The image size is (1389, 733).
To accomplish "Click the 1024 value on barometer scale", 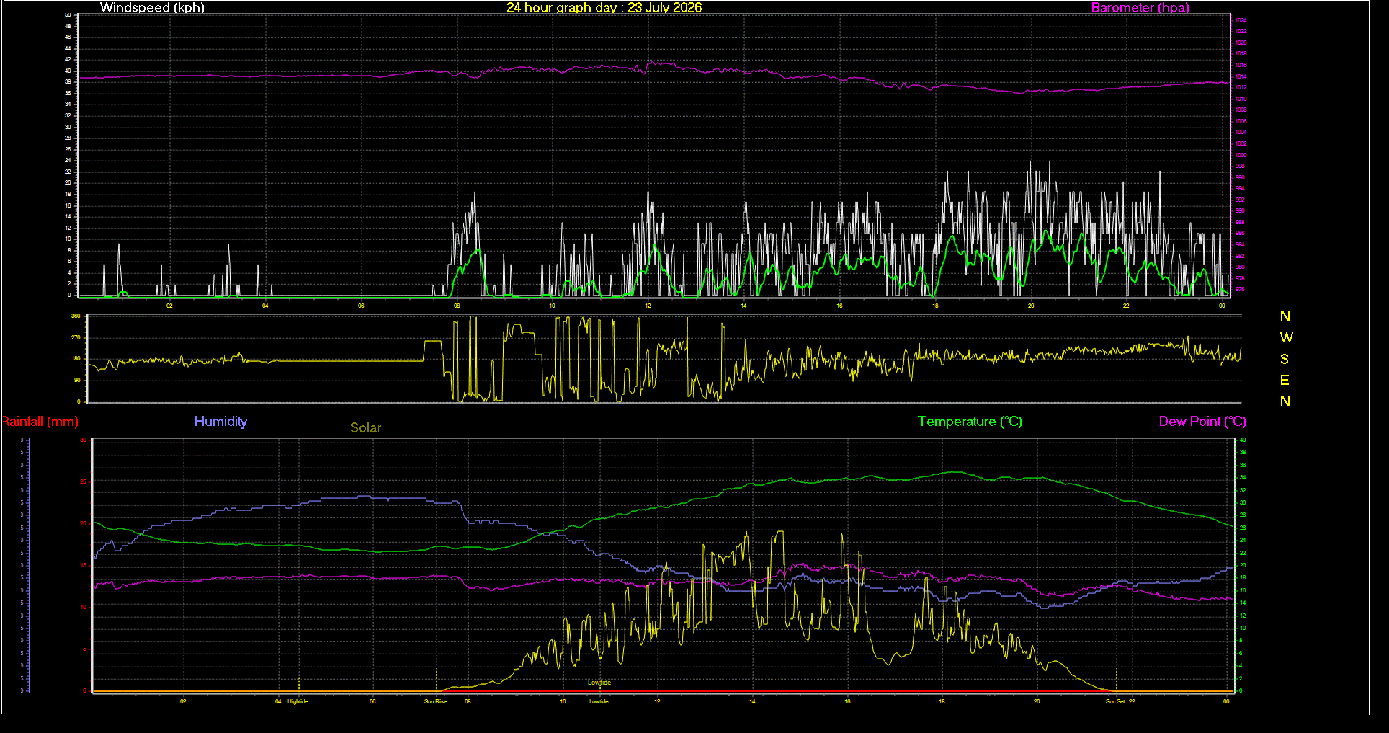I will [1241, 21].
